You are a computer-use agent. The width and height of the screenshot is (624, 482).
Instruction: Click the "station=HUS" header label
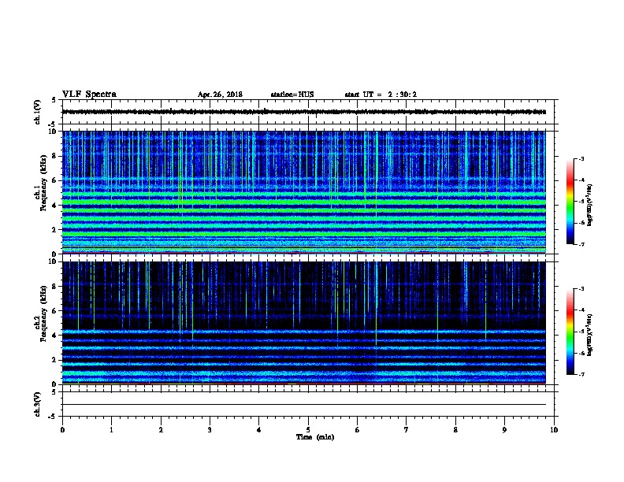point(292,95)
